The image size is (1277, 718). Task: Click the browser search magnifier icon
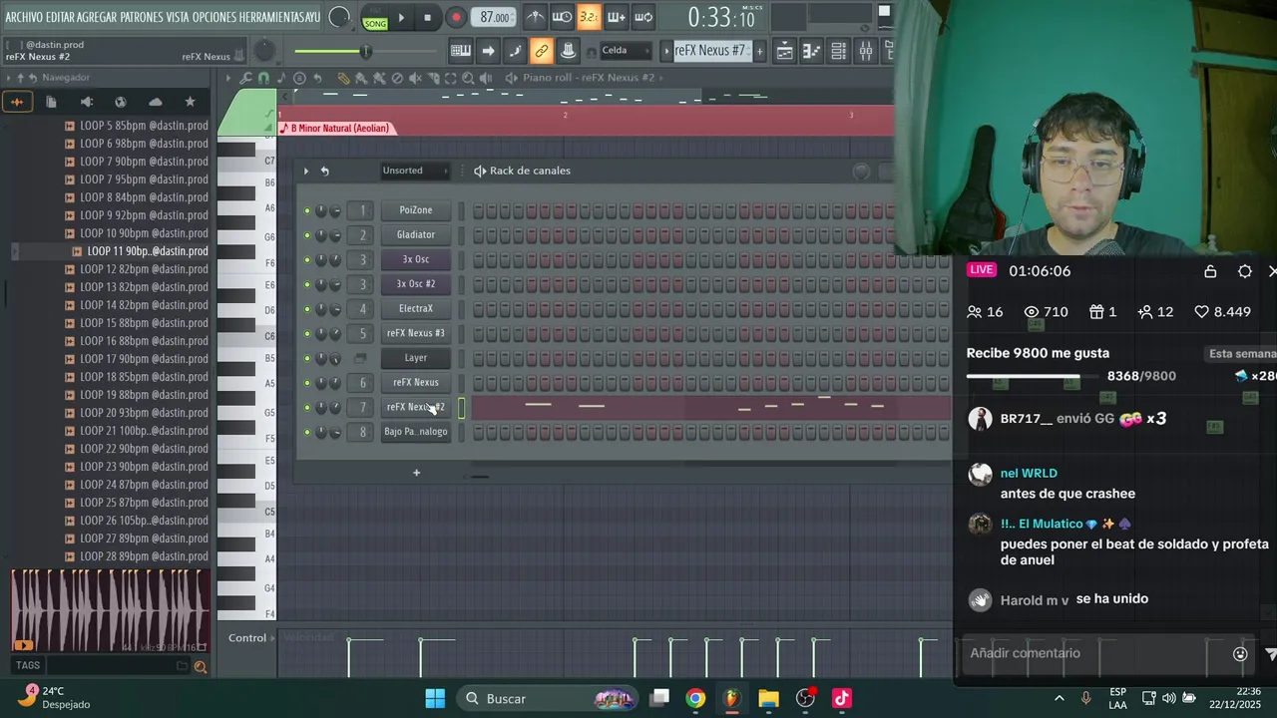200,666
